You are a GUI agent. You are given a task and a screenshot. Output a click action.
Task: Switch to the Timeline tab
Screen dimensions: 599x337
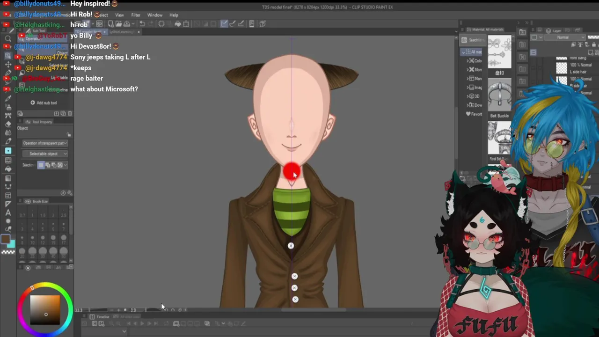[101, 317]
